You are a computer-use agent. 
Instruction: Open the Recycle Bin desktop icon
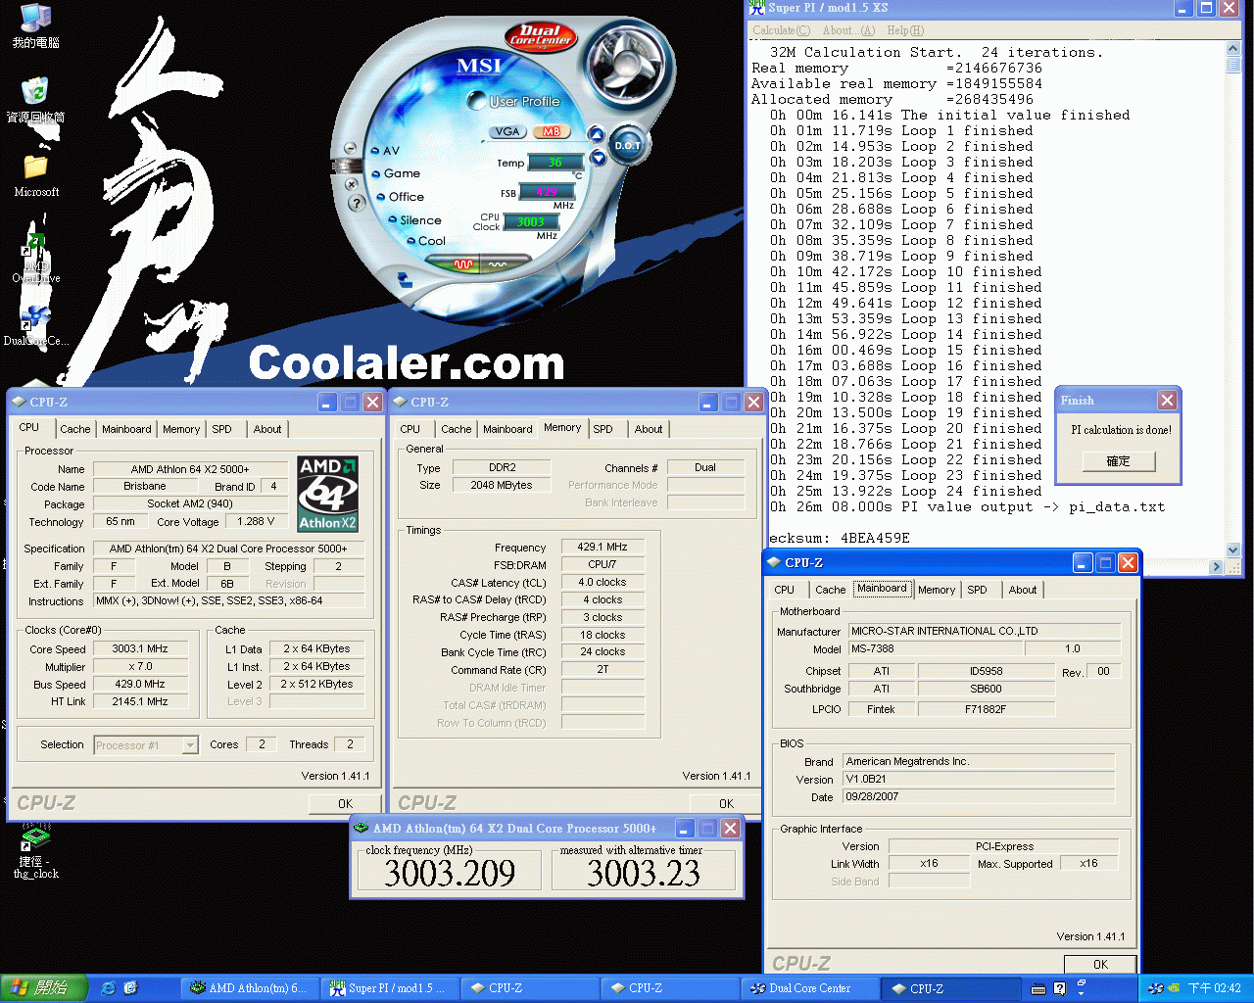coord(35,99)
